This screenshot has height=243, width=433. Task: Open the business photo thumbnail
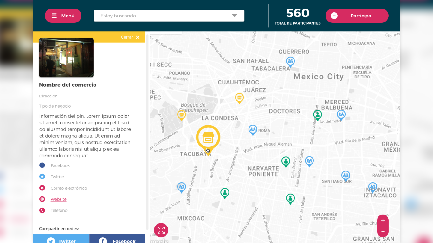point(66,58)
